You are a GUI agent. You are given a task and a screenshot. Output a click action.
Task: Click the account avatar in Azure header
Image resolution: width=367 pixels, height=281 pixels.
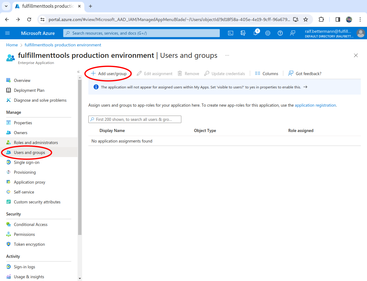point(361,33)
